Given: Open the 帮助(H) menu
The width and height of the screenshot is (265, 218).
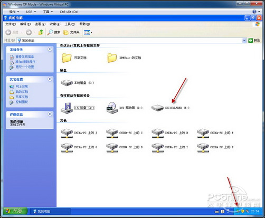Looking at the screenshot, I should click(84, 24).
